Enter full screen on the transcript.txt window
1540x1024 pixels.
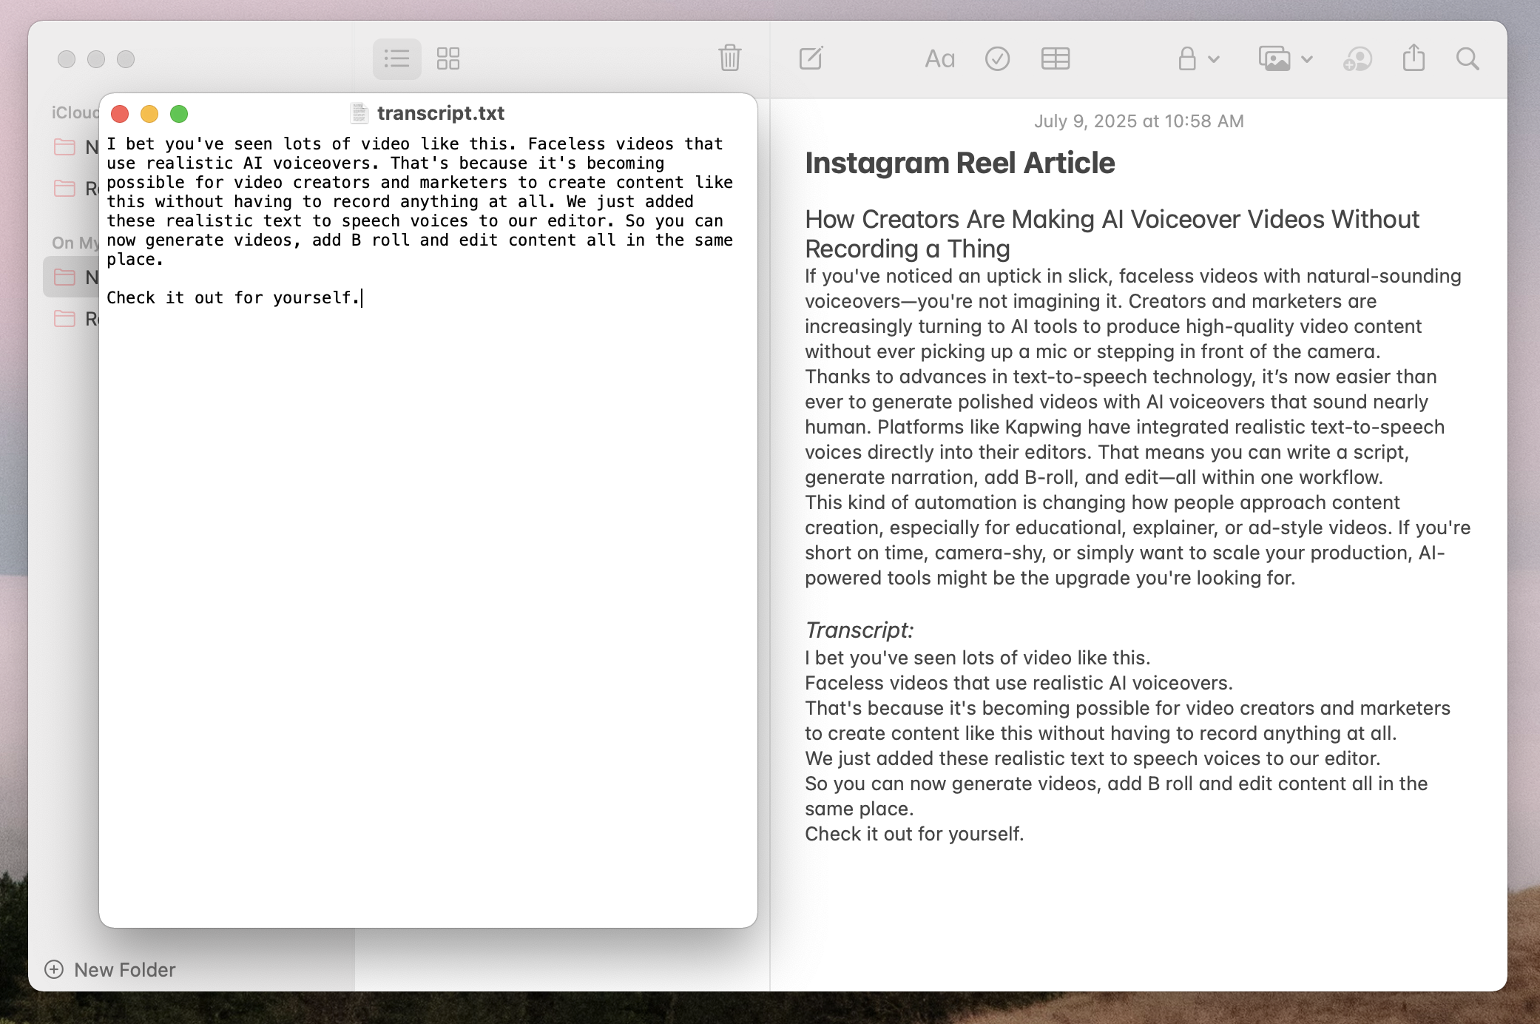tap(179, 114)
